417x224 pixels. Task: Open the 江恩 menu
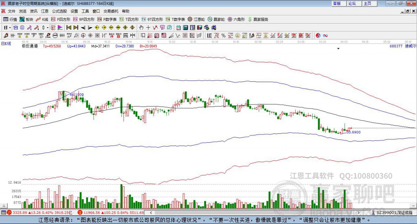pyautogui.click(x=45, y=11)
